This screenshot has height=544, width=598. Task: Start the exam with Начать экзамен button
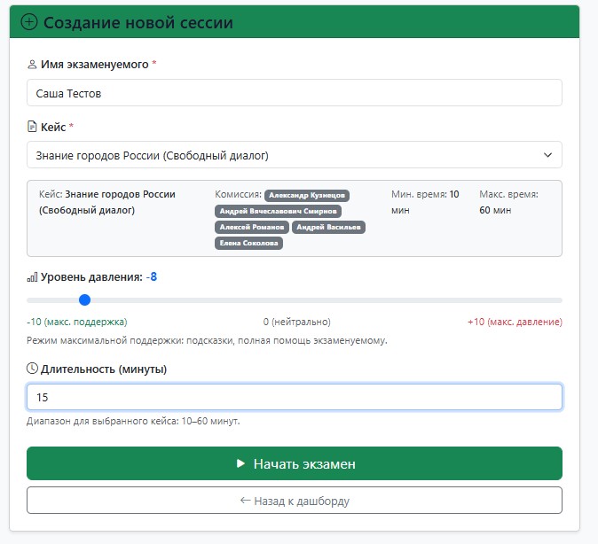click(294, 463)
